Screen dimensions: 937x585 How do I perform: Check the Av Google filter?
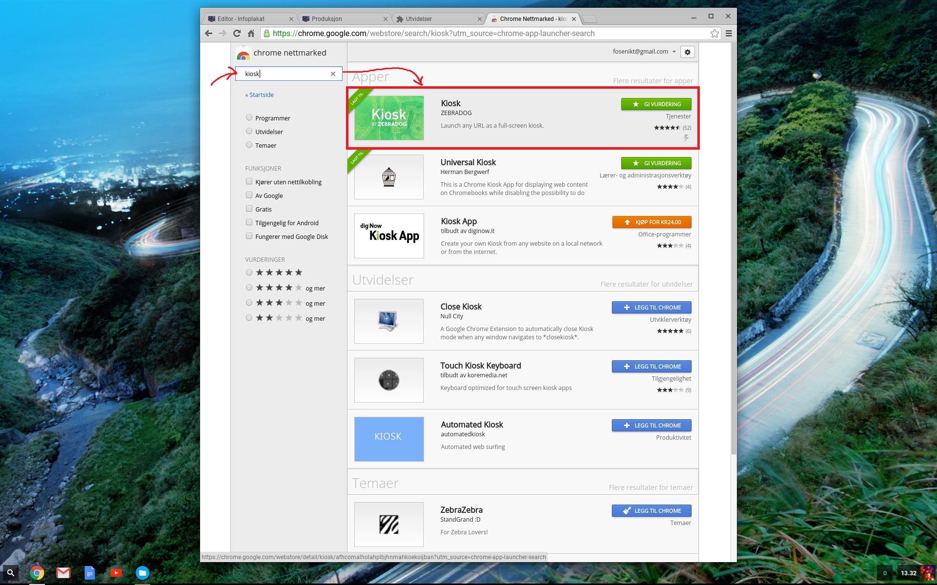tap(249, 195)
